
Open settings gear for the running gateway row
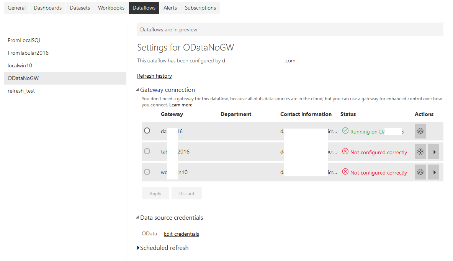pyautogui.click(x=420, y=131)
